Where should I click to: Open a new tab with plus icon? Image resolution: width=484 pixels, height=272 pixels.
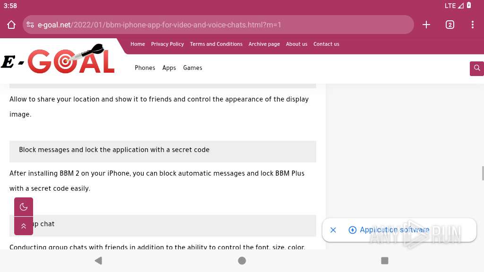tap(426, 25)
